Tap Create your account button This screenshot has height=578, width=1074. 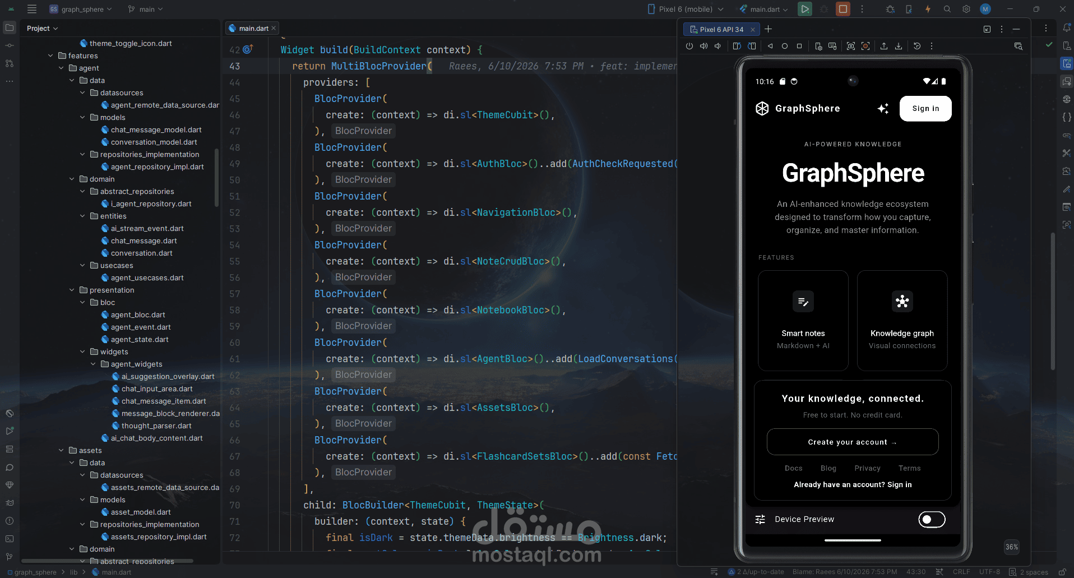click(x=853, y=442)
